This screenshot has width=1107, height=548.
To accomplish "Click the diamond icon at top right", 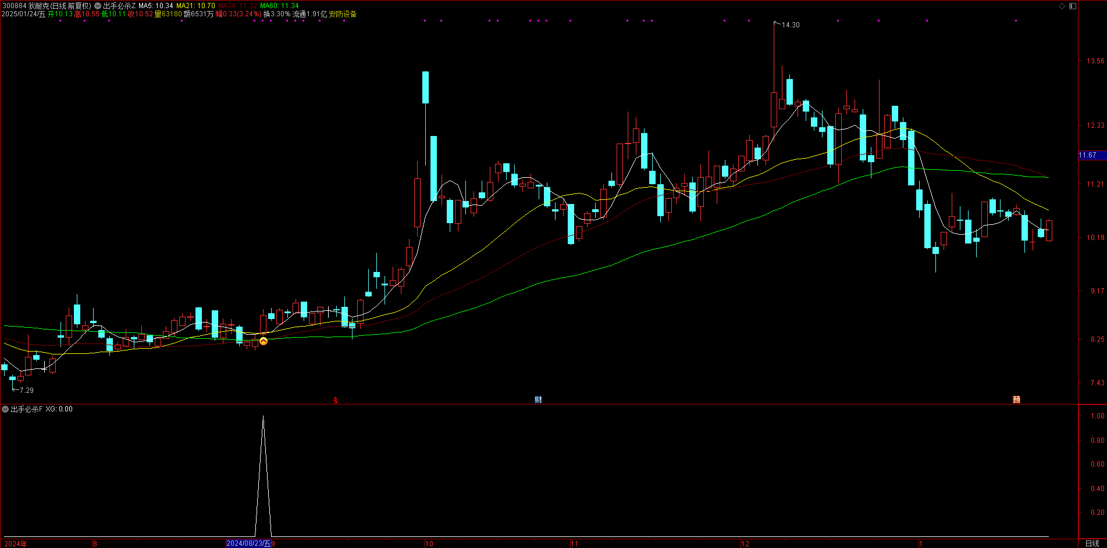I will [x=1062, y=6].
